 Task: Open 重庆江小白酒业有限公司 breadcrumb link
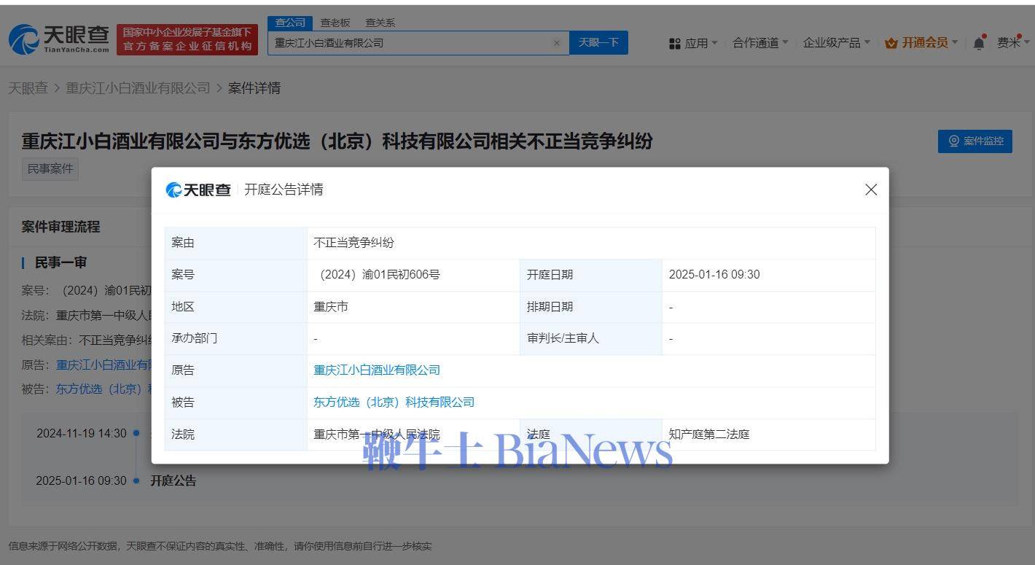tap(138, 88)
